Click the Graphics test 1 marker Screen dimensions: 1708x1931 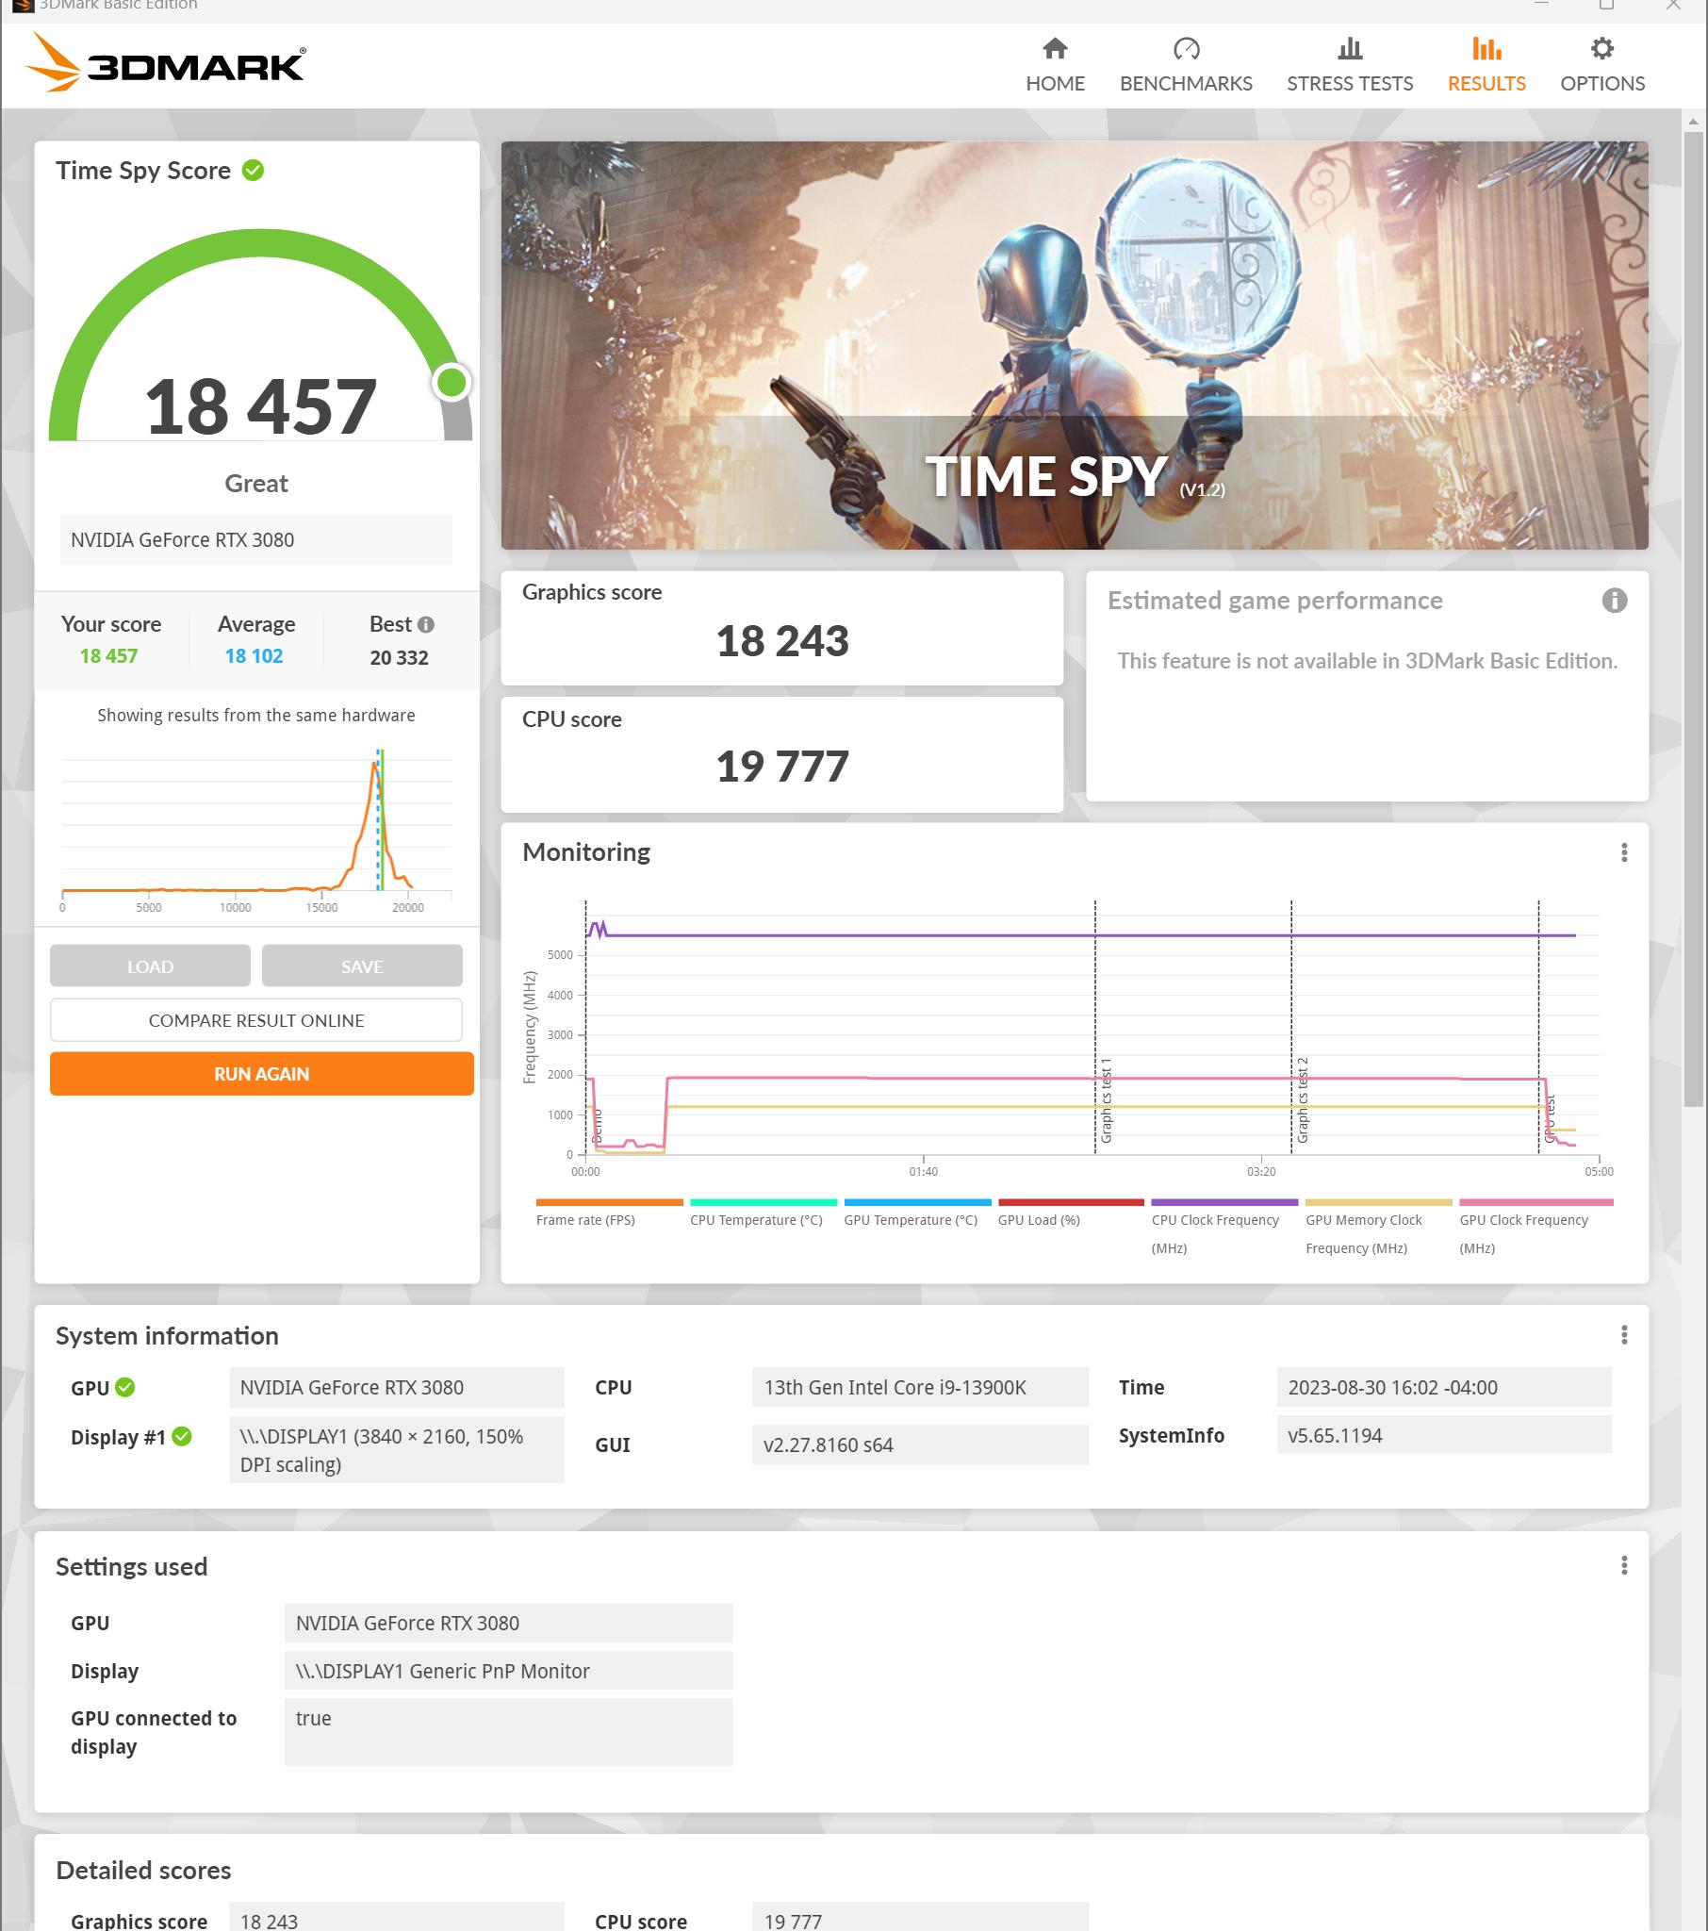click(x=1106, y=1100)
